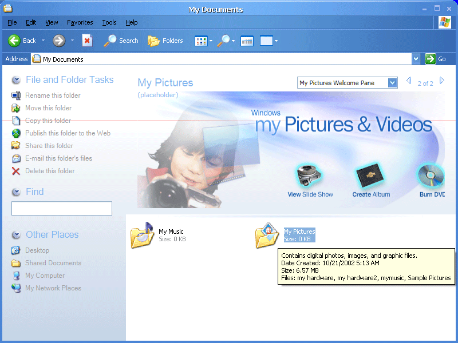This screenshot has height=343, width=458.
Task: Click the green Back arrow button
Action: point(15,41)
